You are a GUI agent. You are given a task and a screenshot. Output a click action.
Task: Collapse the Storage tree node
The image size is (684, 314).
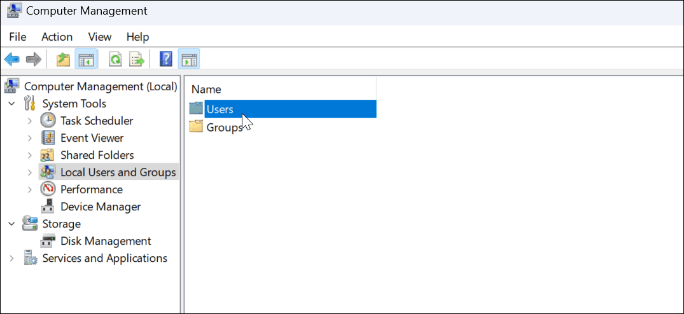click(12, 224)
